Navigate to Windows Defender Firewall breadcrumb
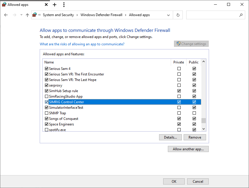The height and width of the screenshot is (188, 249). (x=101, y=15)
